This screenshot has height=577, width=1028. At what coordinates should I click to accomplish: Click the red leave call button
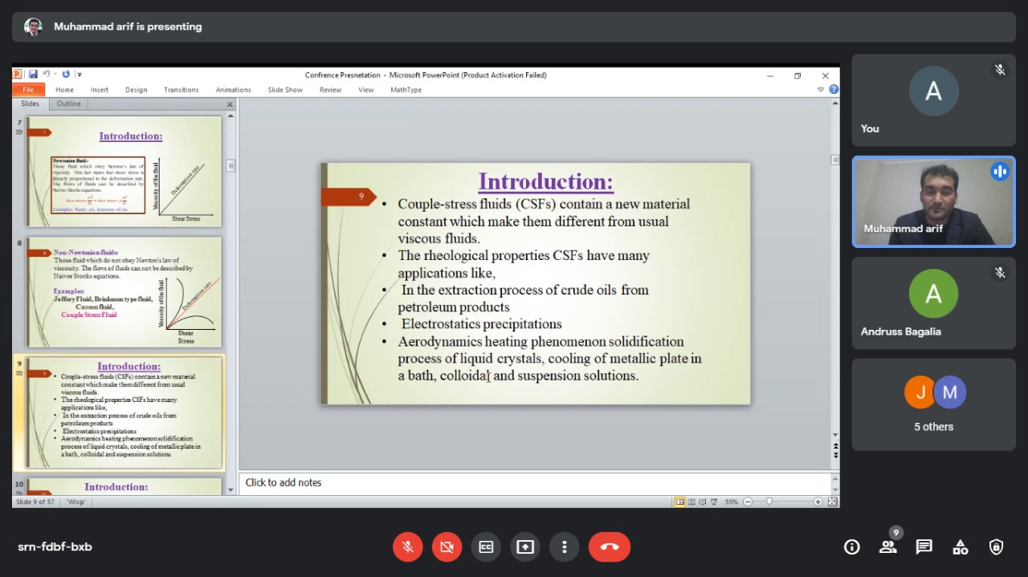click(x=610, y=547)
